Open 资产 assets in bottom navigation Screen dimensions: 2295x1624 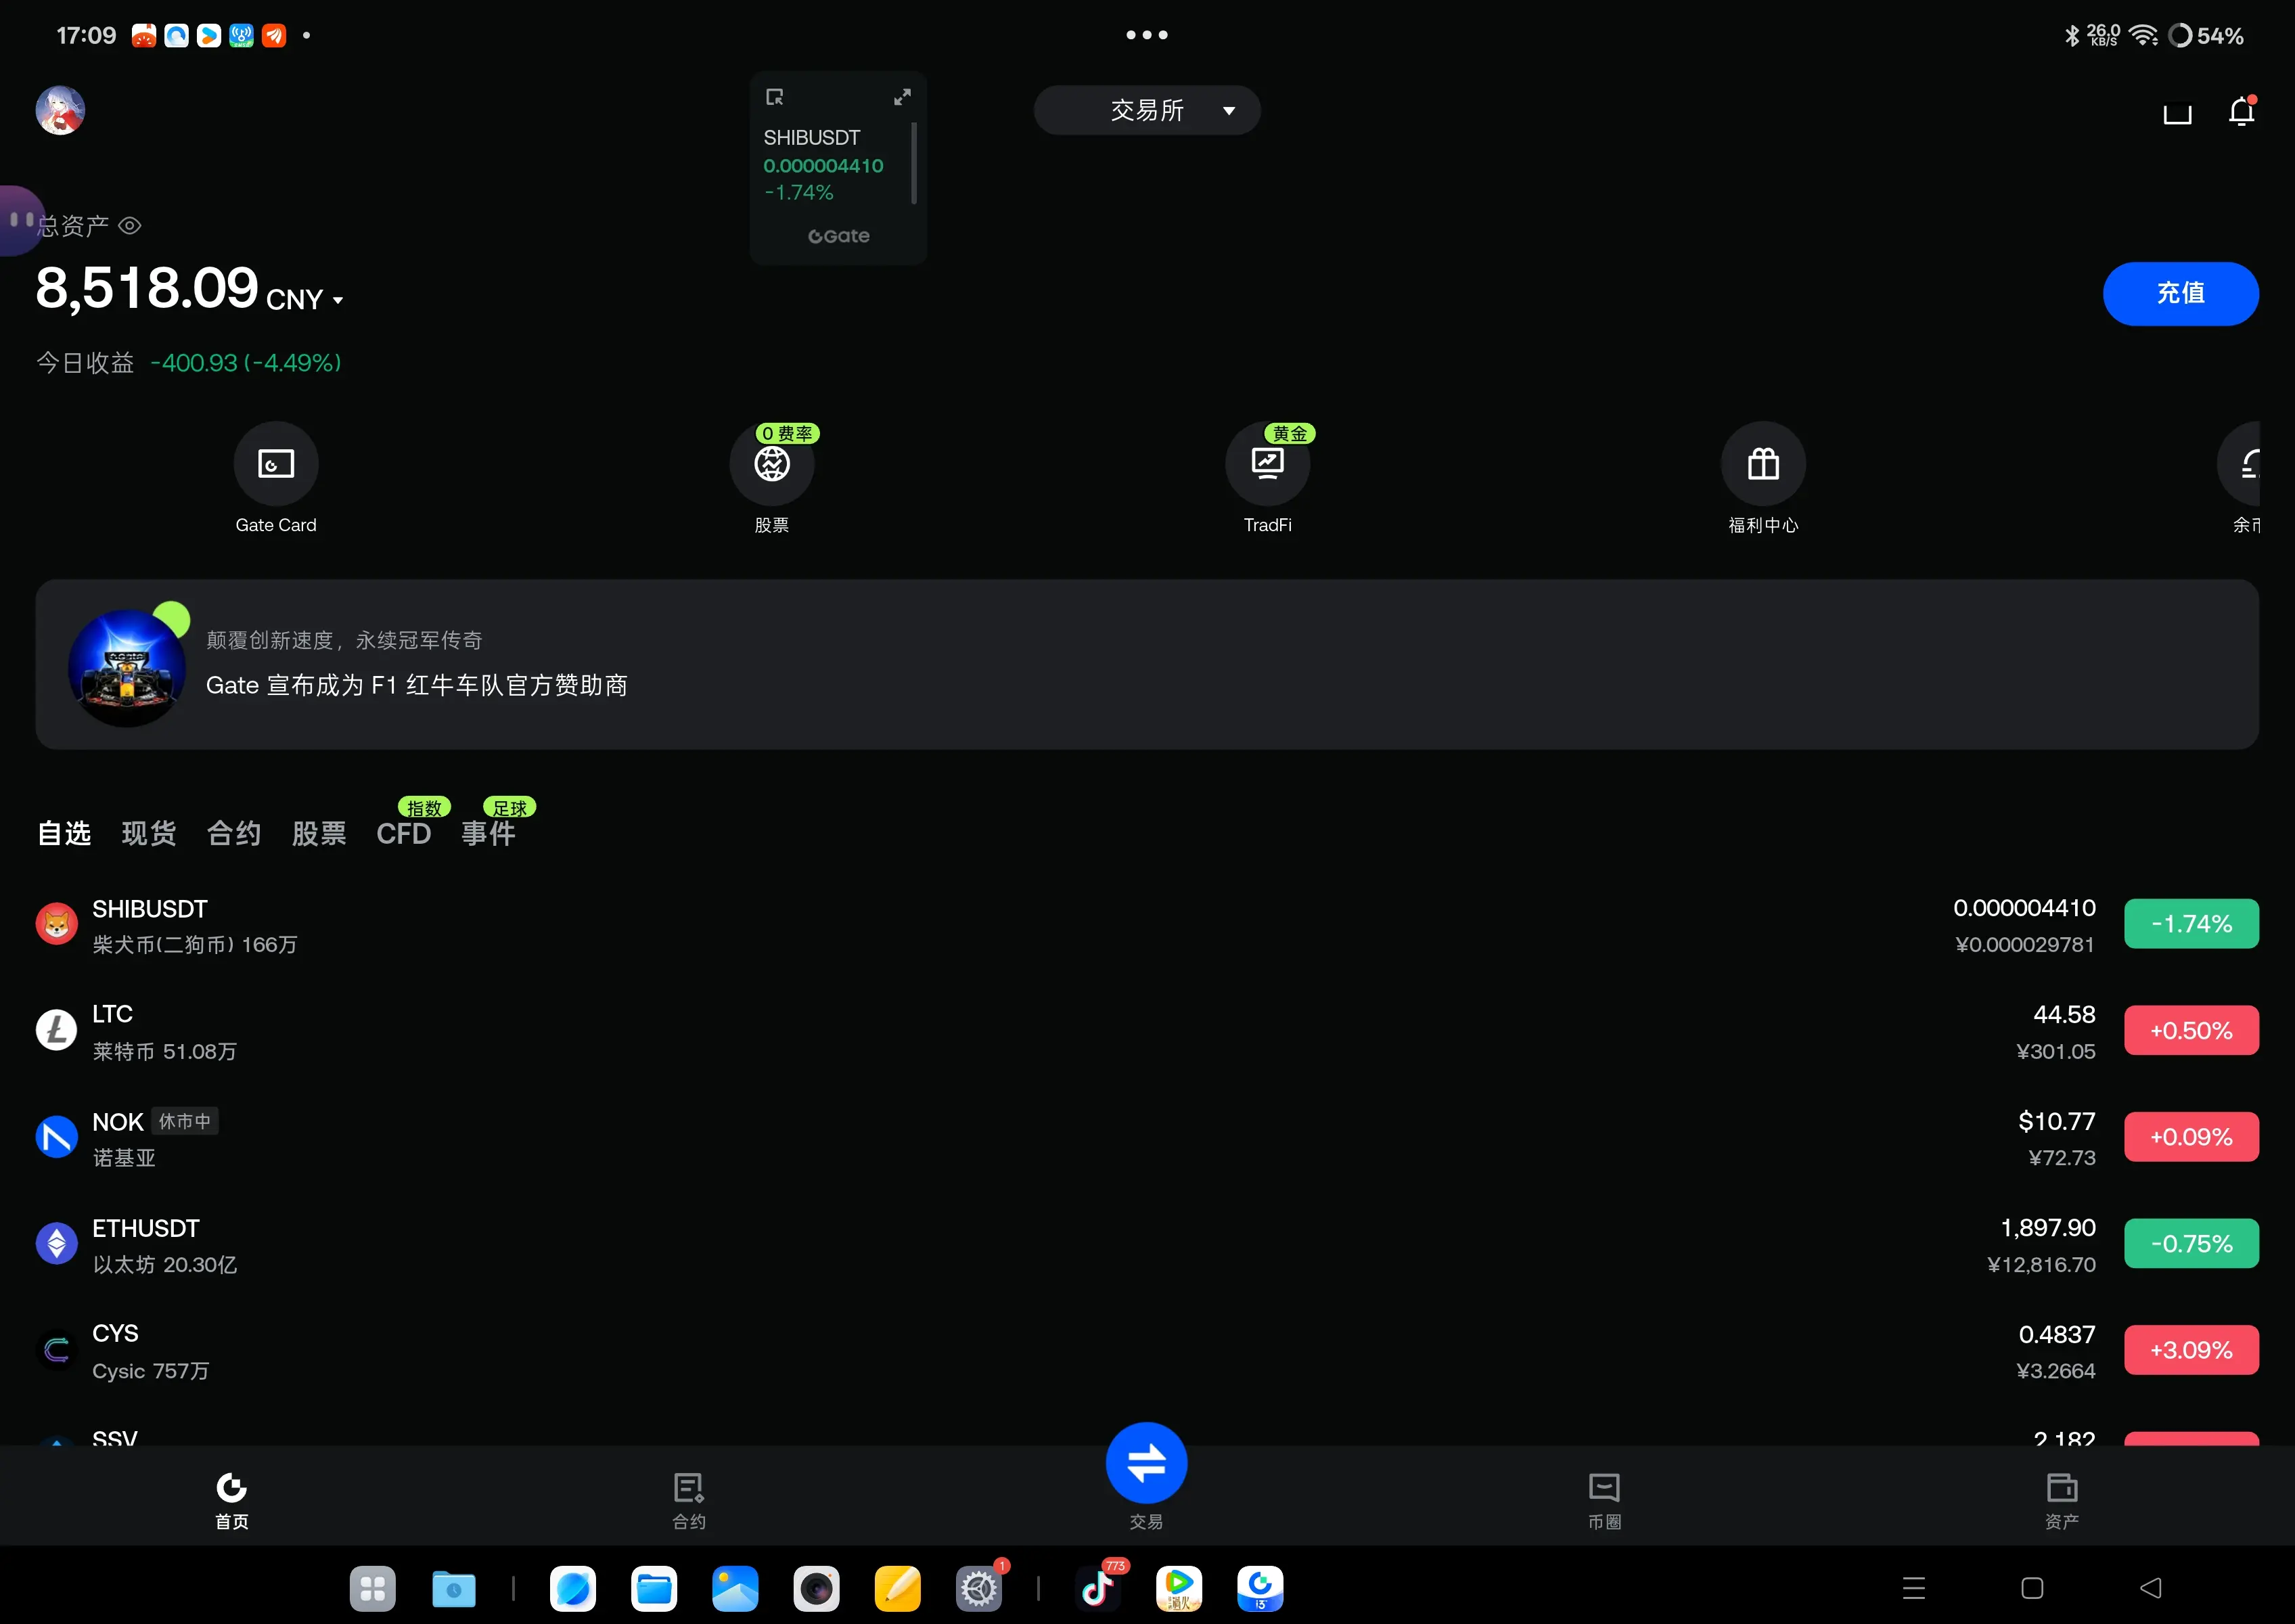coord(2062,1500)
